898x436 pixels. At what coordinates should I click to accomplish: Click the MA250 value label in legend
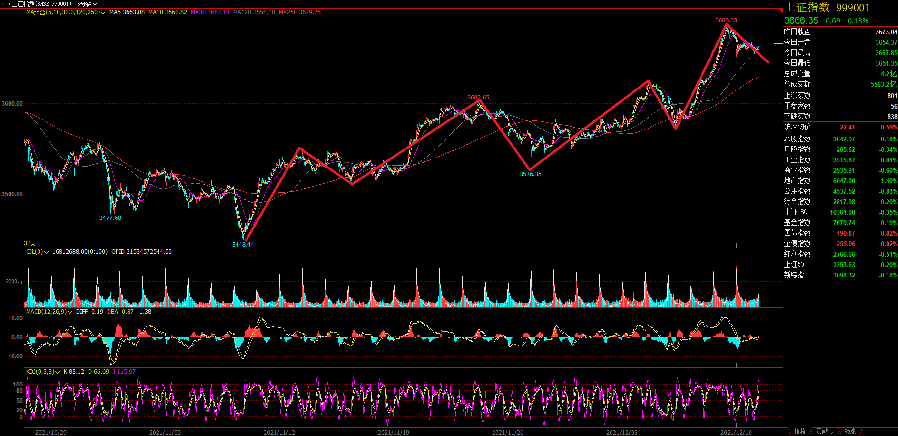point(300,12)
